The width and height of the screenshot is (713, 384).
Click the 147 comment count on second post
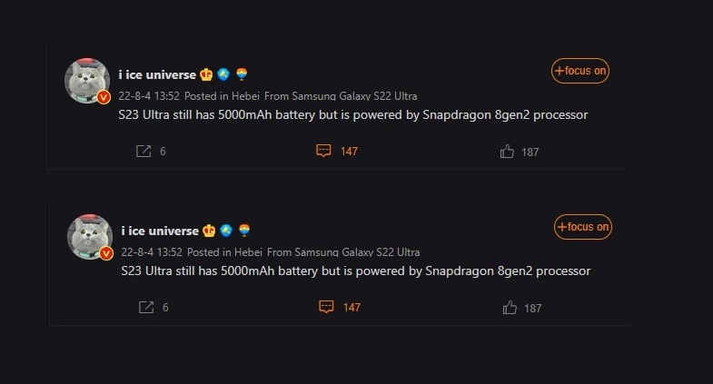pyautogui.click(x=352, y=308)
